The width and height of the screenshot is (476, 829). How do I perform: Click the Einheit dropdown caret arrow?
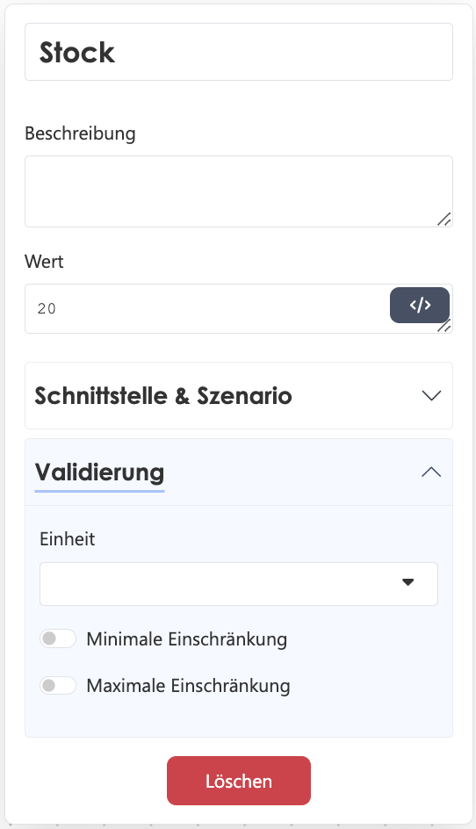pyautogui.click(x=407, y=582)
